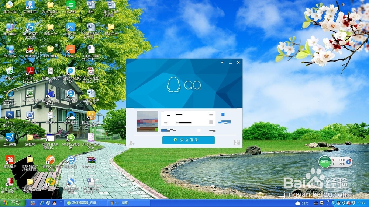
Task: Select the RAR archive desktop file
Action: [x=91, y=162]
